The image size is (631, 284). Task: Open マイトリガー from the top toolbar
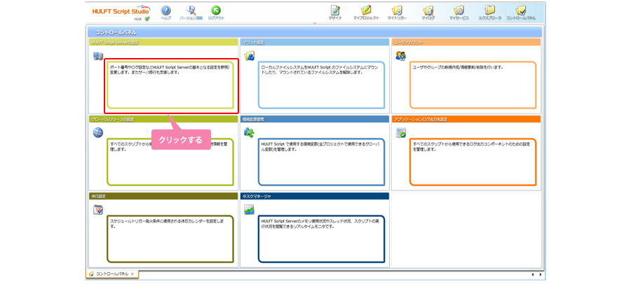coord(397,10)
